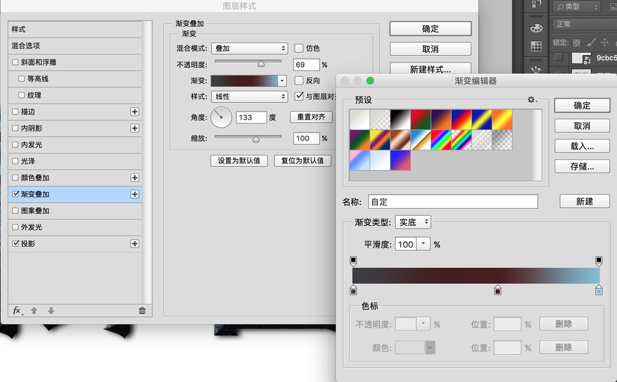The width and height of the screenshot is (617, 382).
Task: Select the dark gray left color stop
Action: pos(353,290)
